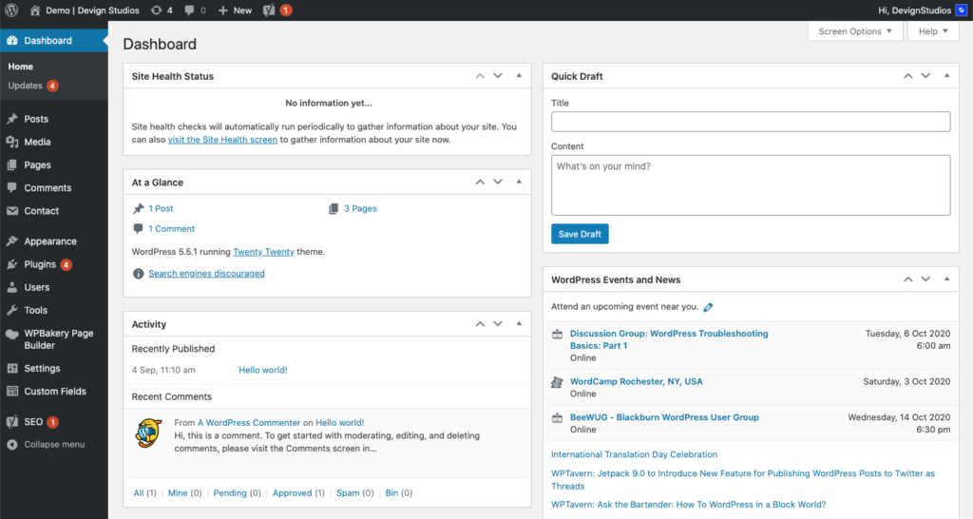
Task: Click the DevignStudios user avatar
Action: click(x=962, y=10)
